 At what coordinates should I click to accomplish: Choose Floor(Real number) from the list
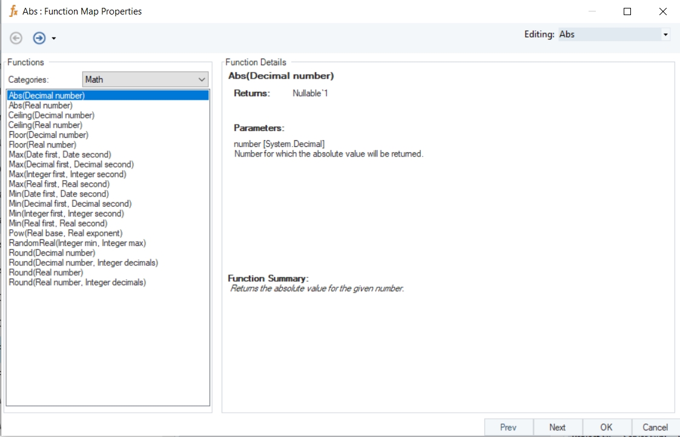pos(42,144)
